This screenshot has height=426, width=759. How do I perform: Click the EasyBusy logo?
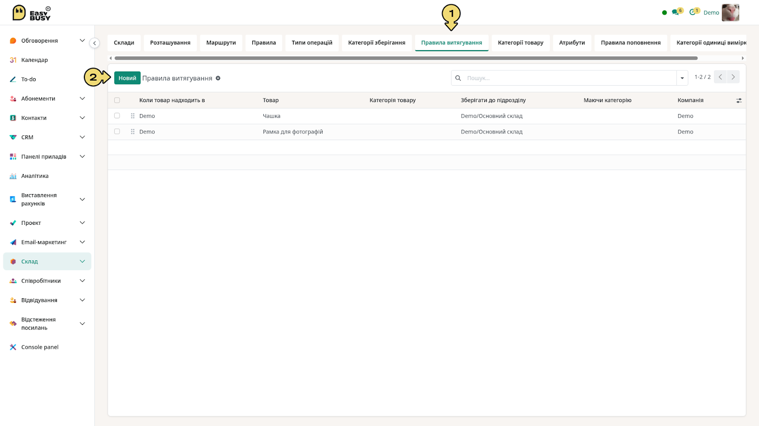[x=31, y=13]
